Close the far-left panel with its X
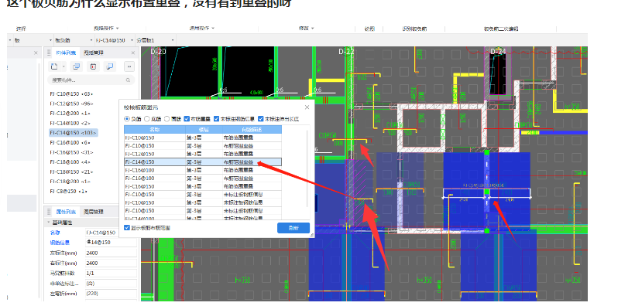This screenshot has height=306, width=635. [x=36, y=53]
